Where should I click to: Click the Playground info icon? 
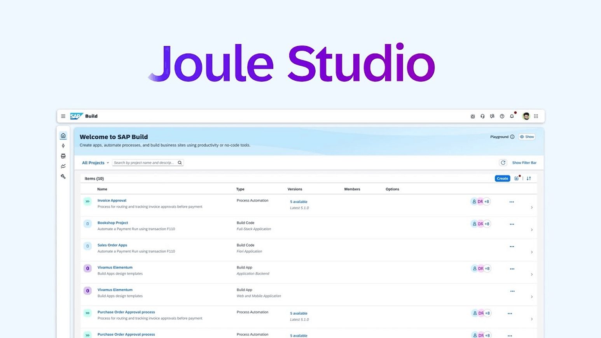(x=512, y=136)
